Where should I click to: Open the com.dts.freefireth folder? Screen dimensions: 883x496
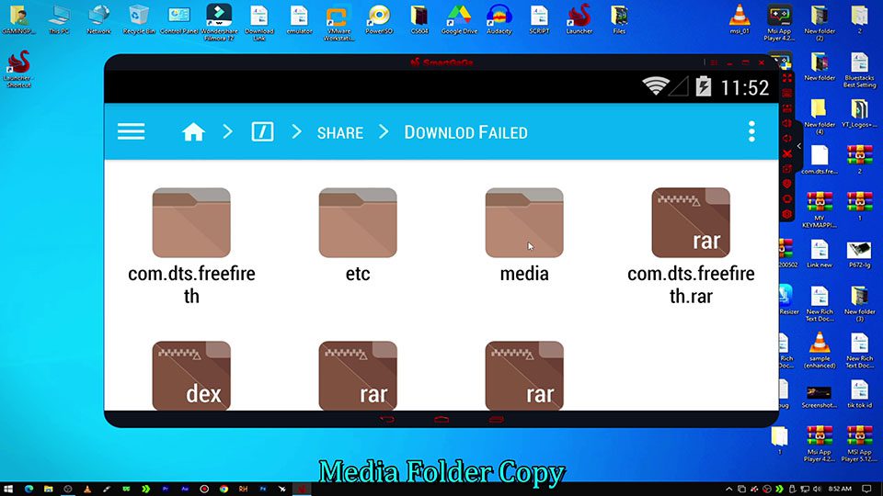pos(191,222)
